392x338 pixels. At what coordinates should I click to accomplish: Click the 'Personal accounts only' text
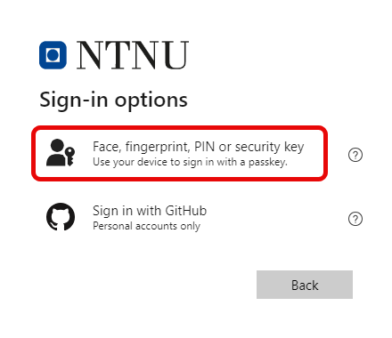pos(146,226)
